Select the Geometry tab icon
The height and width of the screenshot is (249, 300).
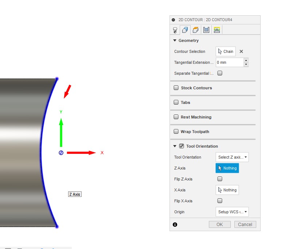tap(185, 30)
